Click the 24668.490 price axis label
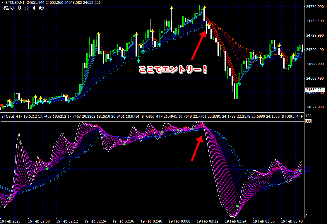 (x=315, y=78)
